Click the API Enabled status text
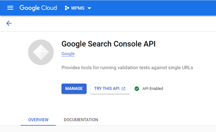The height and width of the screenshot is (132, 216). tap(153, 89)
